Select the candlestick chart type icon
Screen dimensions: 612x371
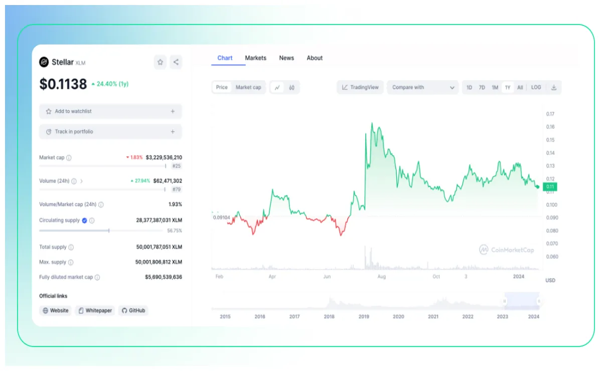(x=291, y=87)
